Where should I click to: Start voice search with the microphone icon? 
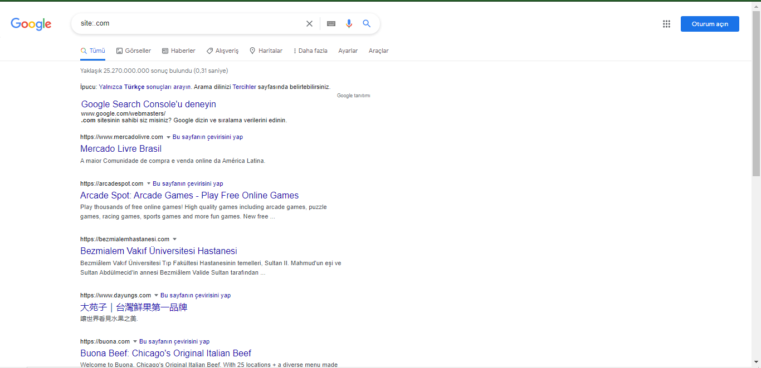(x=349, y=23)
